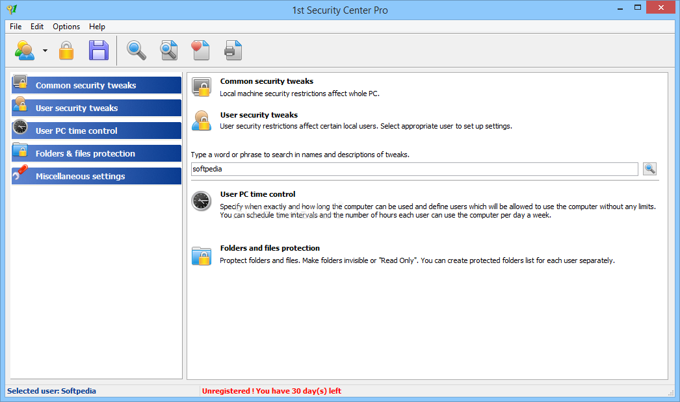680x402 pixels.
Task: Open the Edit menu
Action: pos(37,27)
